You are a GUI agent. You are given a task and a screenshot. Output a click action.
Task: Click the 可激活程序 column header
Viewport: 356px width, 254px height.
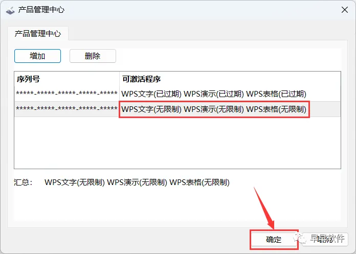230,79
